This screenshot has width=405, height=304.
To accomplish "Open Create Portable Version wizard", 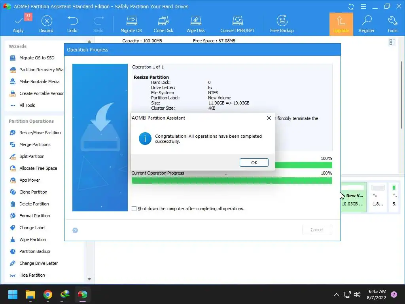I will pyautogui.click(x=36, y=93).
